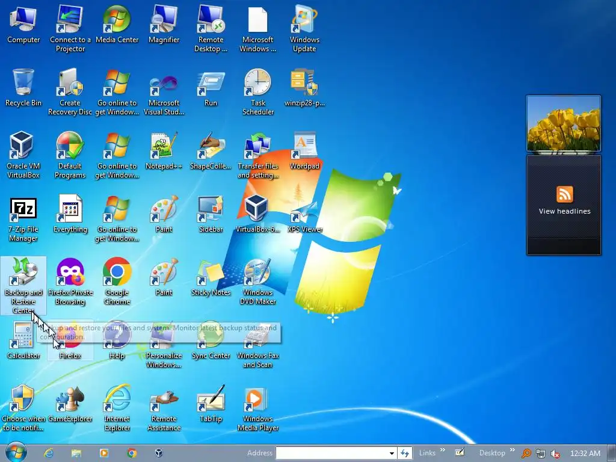Launch Media Center from the desktop
This screenshot has height=462, width=616.
[x=117, y=24]
